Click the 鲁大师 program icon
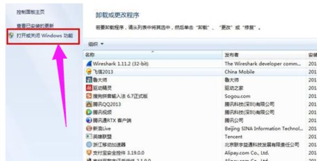317x161 pixels. [89, 80]
